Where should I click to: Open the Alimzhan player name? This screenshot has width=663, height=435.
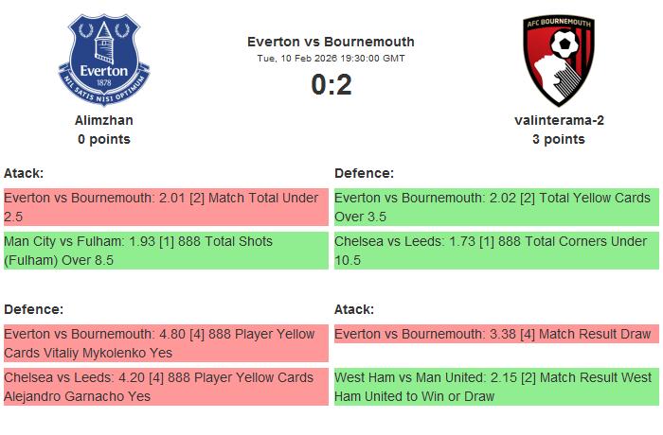click(x=104, y=120)
